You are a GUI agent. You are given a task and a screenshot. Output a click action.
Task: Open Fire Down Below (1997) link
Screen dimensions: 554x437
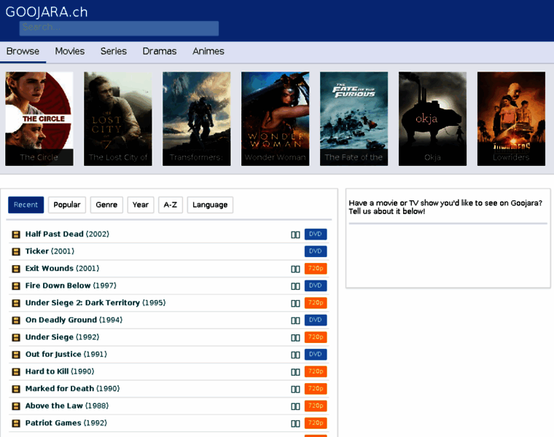coord(71,286)
